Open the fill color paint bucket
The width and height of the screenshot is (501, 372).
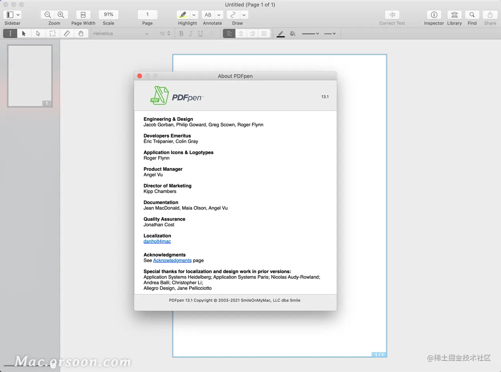click(293, 34)
